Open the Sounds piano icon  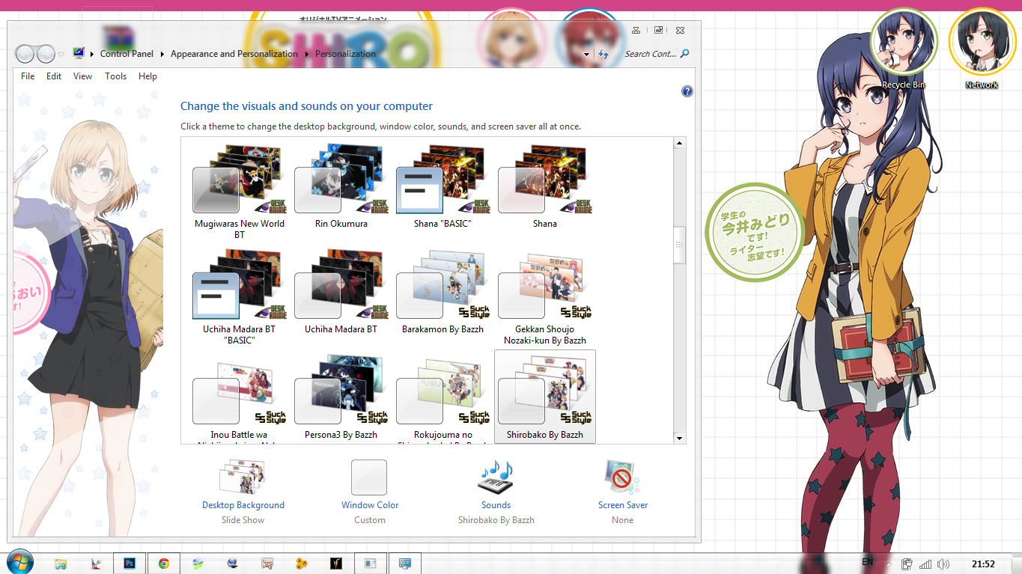click(496, 477)
